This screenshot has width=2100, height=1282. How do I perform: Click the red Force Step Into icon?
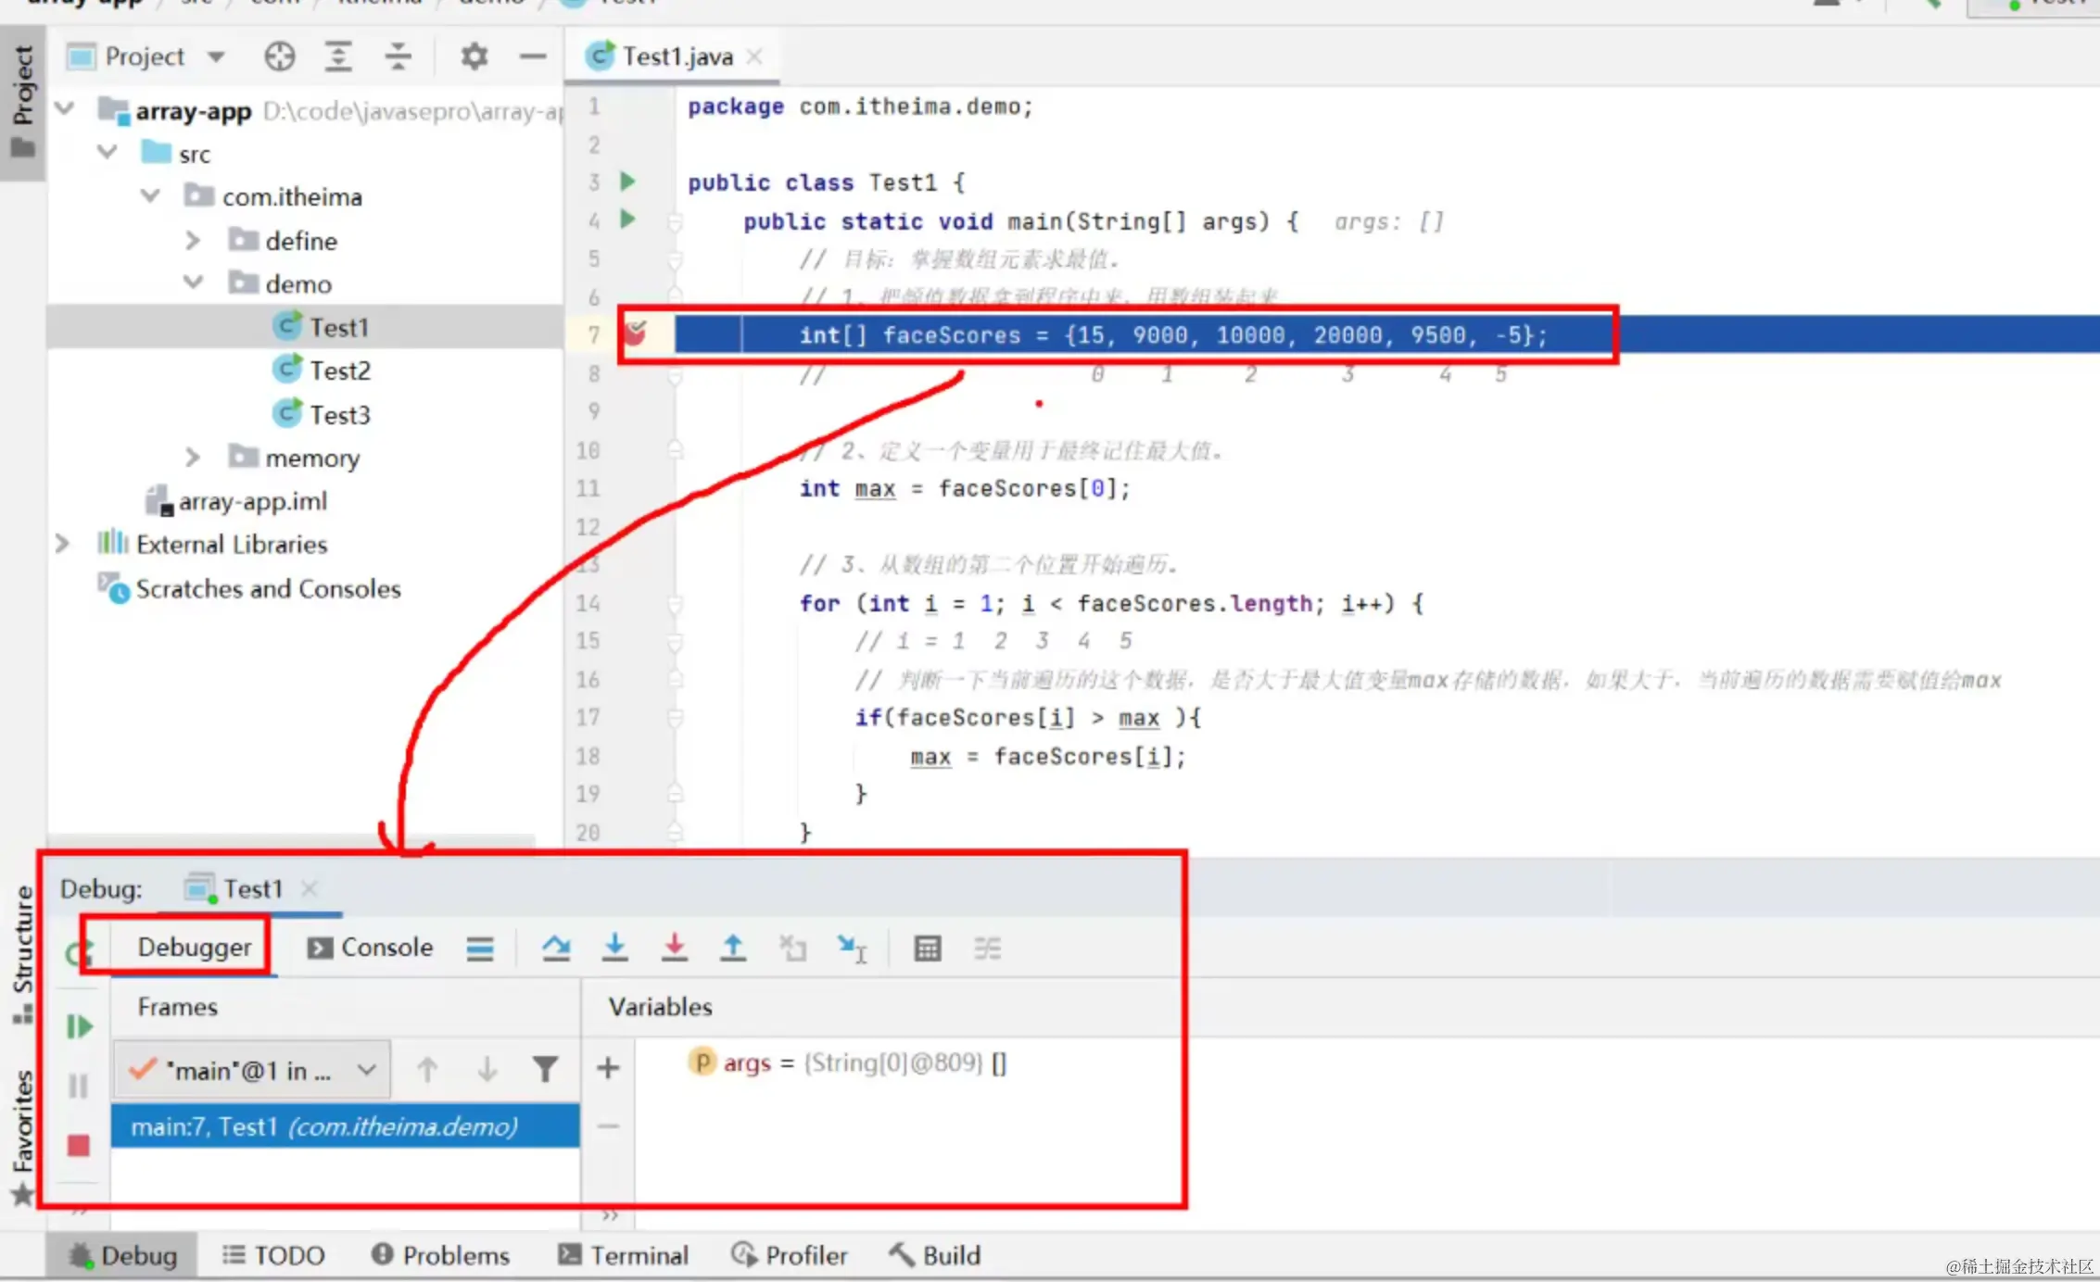675,948
